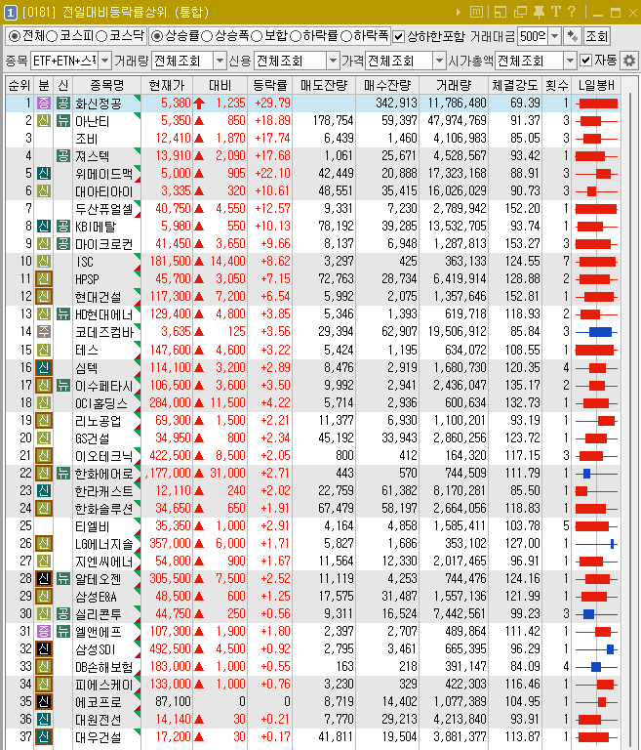Viewport: 641px width, 750px height.
Task: Open the 신용 전체조회 dropdown
Action: pos(333,61)
